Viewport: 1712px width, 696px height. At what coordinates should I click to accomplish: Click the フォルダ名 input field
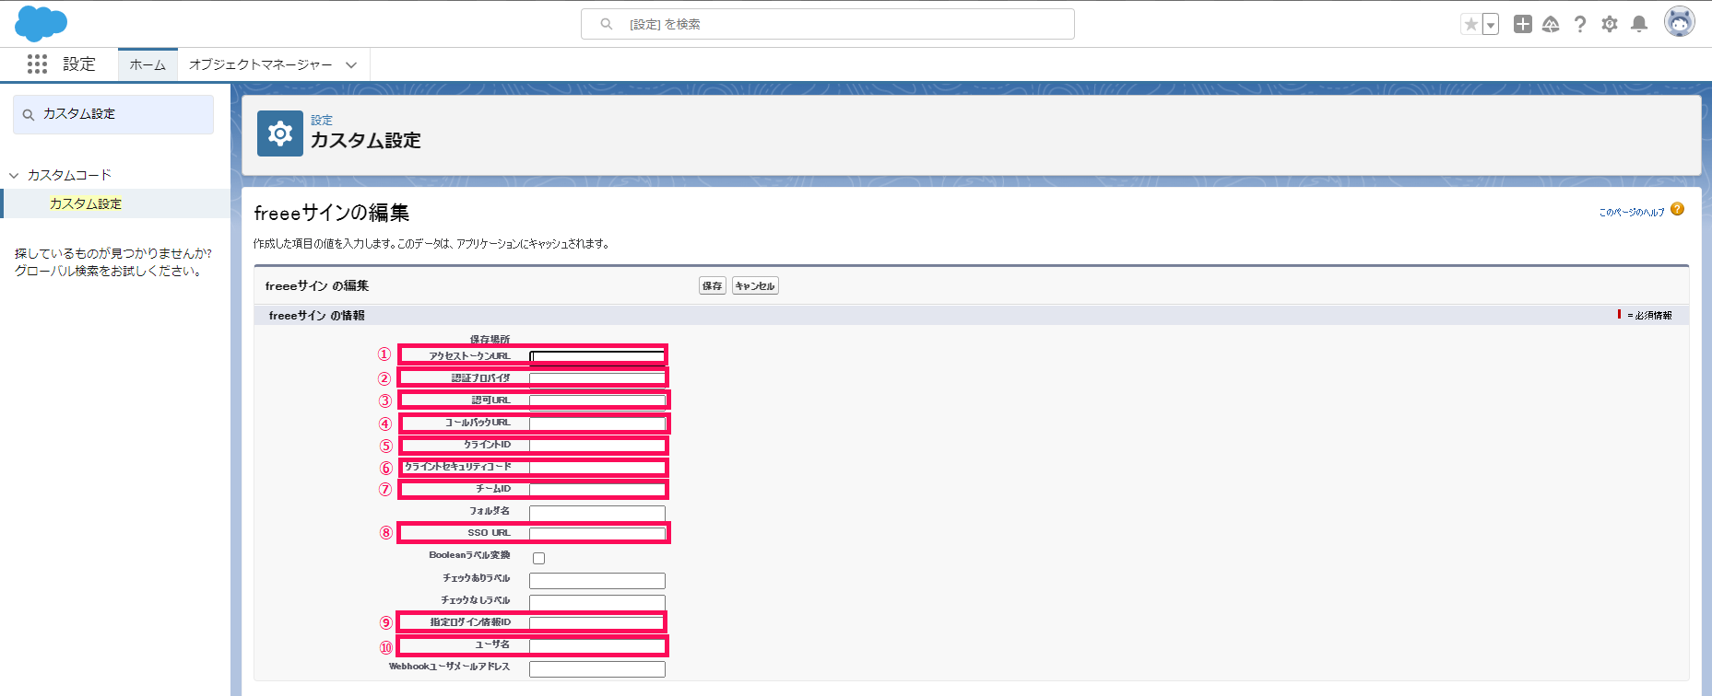point(597,513)
